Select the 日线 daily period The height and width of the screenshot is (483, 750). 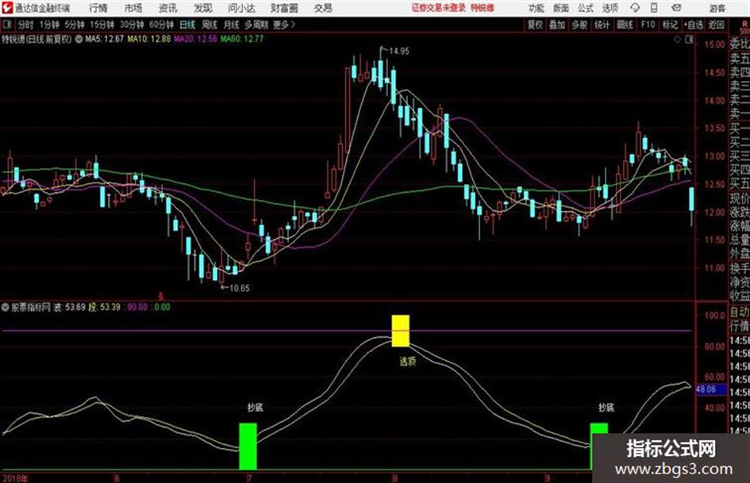click(187, 25)
